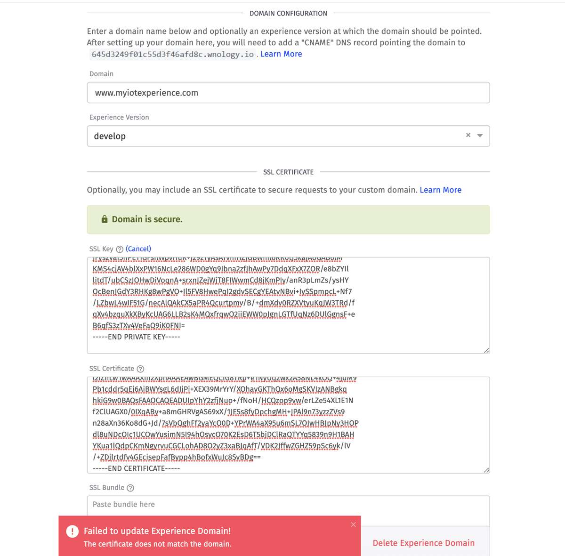Expand the Experience Version dropdown arrow
The image size is (565, 556).
(480, 136)
